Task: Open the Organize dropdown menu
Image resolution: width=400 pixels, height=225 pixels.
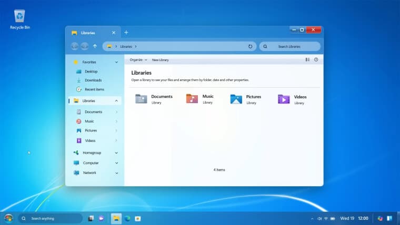Action: (x=138, y=60)
